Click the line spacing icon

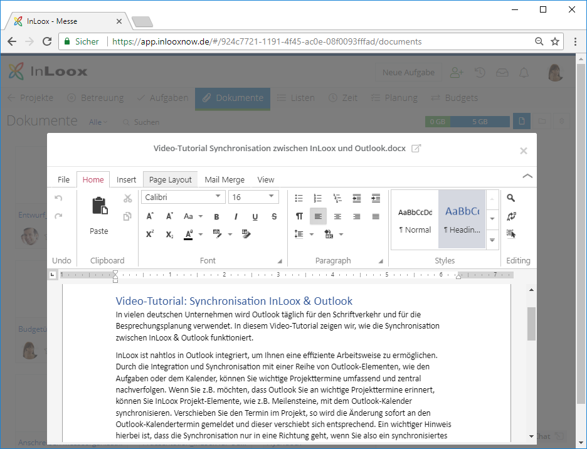click(299, 234)
